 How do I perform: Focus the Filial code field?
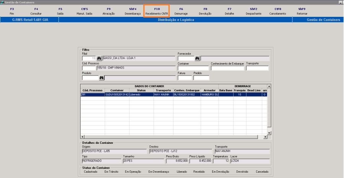click(89, 58)
